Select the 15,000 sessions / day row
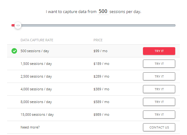Screen dimensions: 187x135 [x=94, y=115]
